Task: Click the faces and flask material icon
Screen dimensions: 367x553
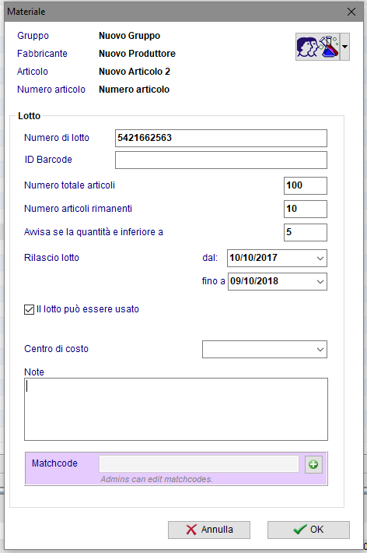Action: coord(318,47)
